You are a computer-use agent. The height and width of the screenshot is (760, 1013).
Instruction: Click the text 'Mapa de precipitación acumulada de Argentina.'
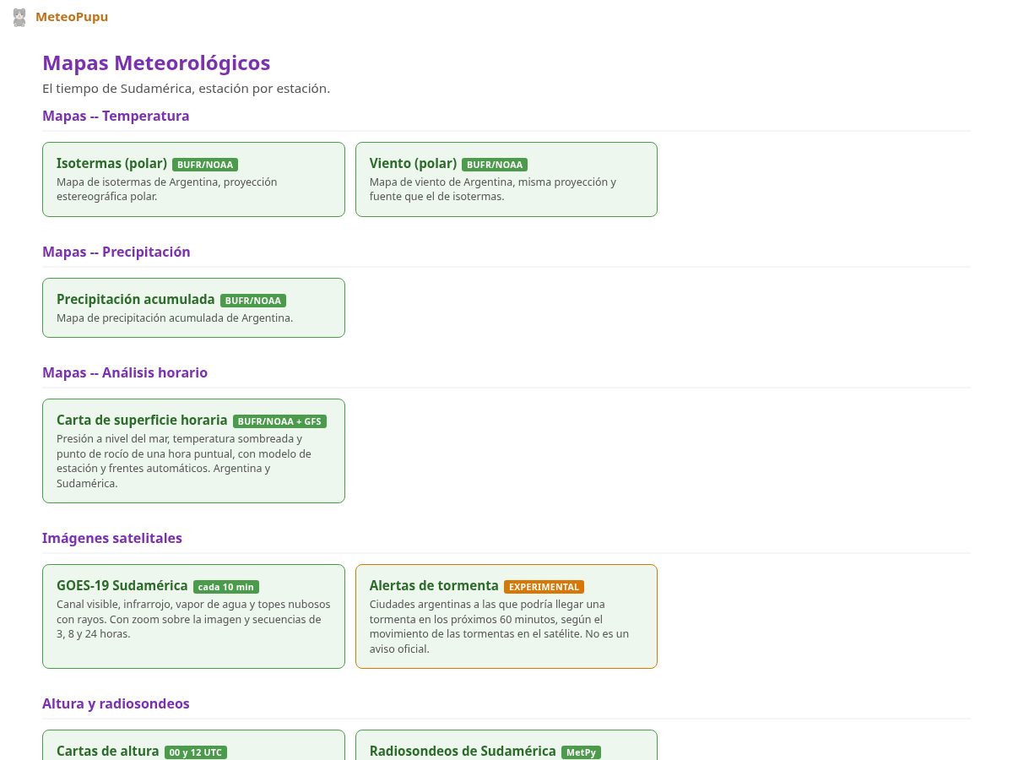pyautogui.click(x=175, y=318)
